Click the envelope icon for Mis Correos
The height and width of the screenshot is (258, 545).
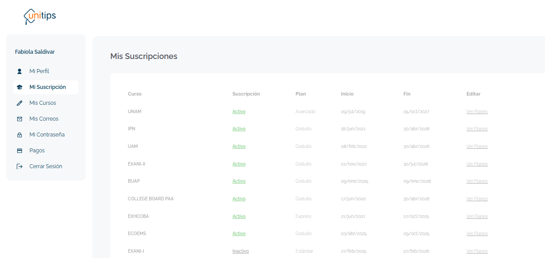point(19,119)
